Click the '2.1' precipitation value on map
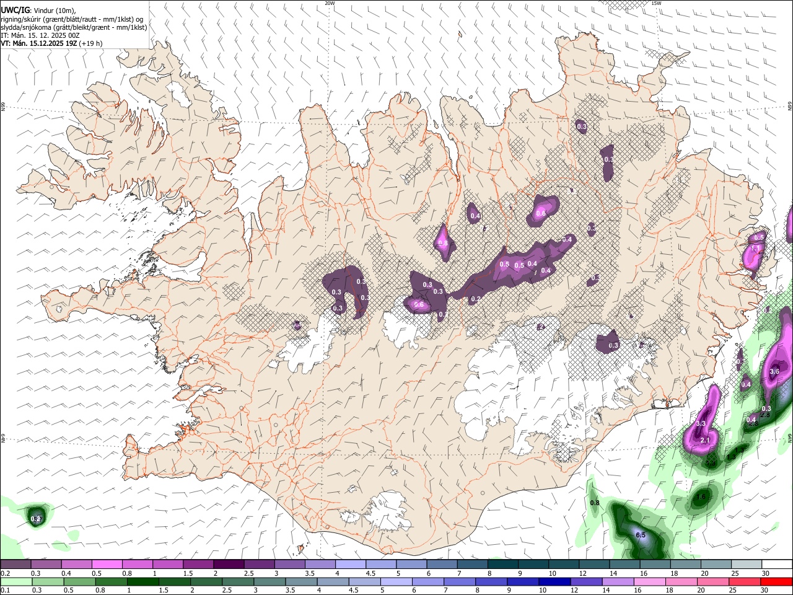 click(705, 440)
